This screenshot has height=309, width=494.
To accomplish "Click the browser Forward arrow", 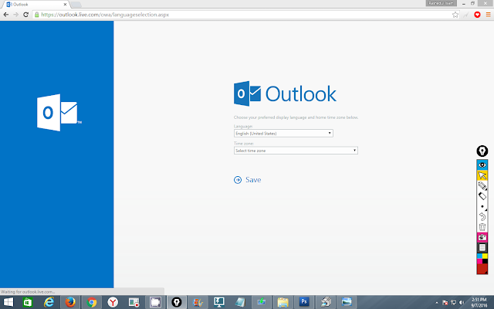I will [x=15, y=15].
